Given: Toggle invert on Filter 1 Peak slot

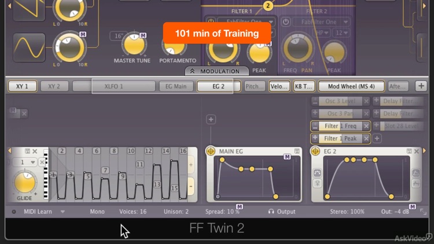Looking at the screenshot, I should (x=315, y=138).
